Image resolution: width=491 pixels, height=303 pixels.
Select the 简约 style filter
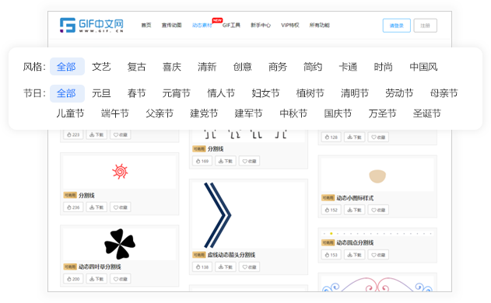click(x=313, y=67)
